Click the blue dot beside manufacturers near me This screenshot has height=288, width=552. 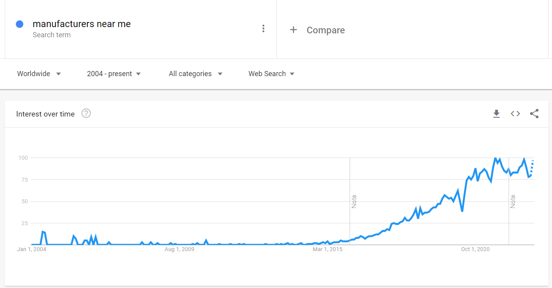click(20, 24)
